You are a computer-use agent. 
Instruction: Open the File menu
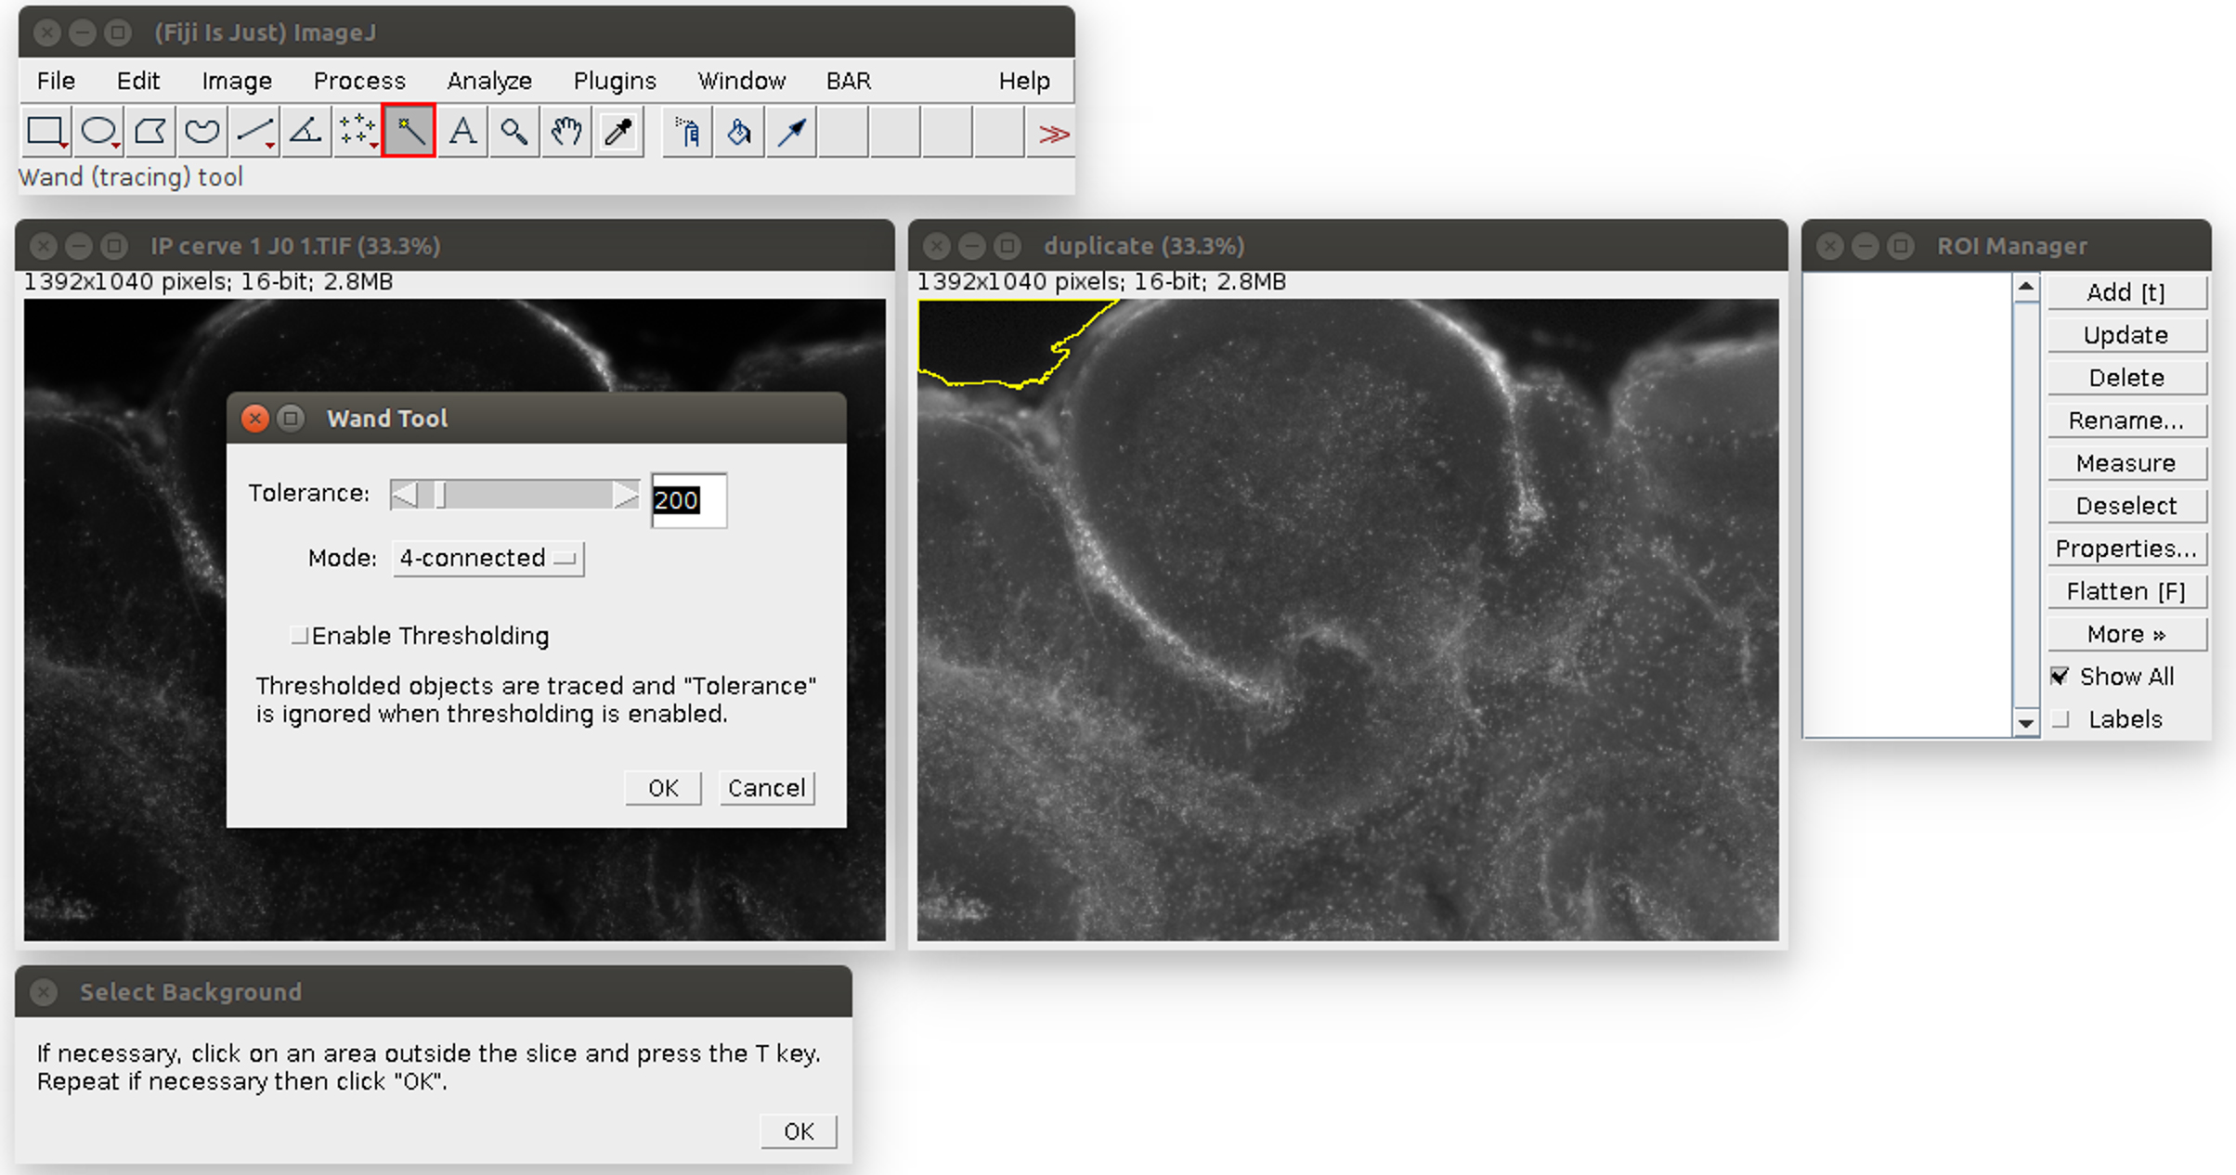[56, 81]
